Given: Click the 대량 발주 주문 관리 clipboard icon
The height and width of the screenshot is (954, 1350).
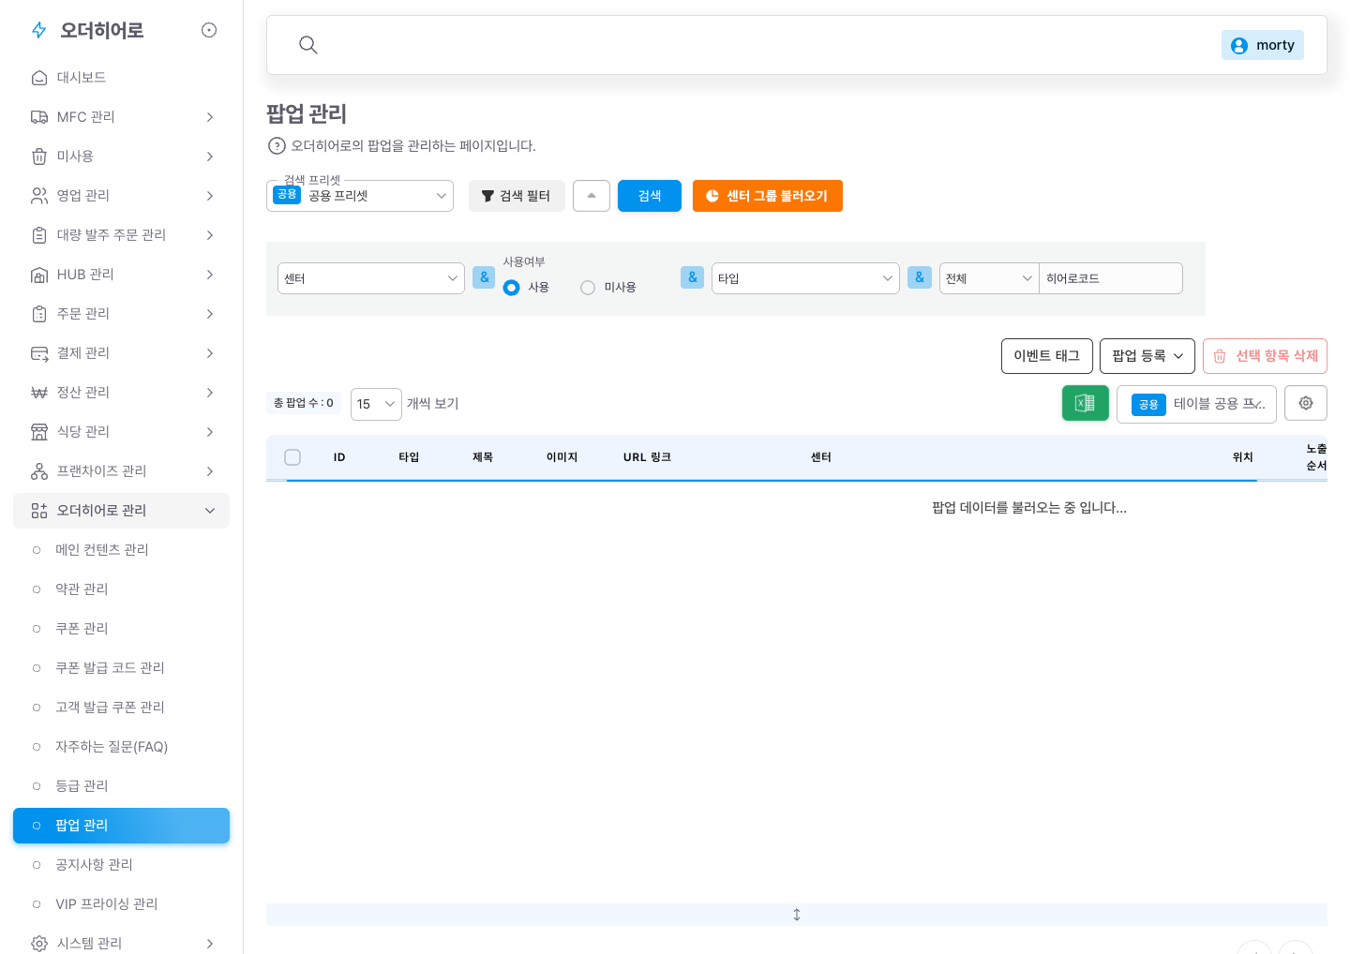Looking at the screenshot, I should point(39,235).
